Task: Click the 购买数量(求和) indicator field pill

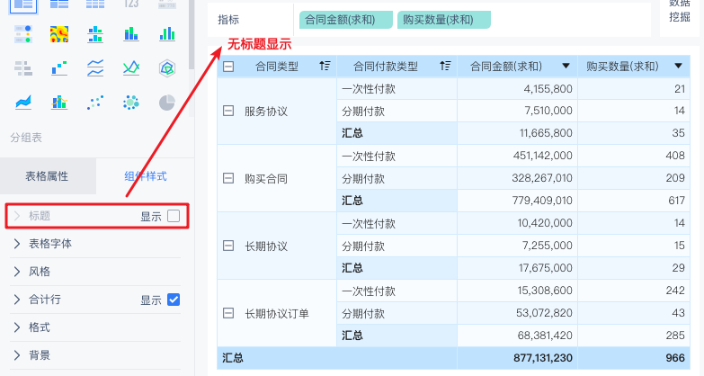Action: tap(443, 20)
